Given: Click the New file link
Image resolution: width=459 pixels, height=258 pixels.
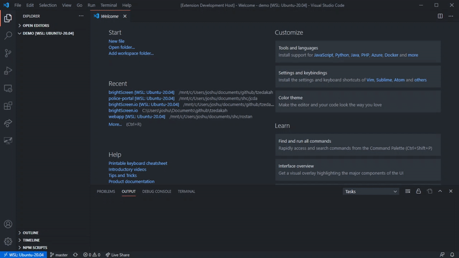Looking at the screenshot, I should (x=116, y=41).
